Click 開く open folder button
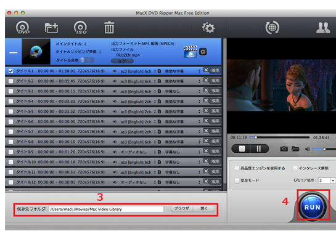The image size is (336, 239). click(204, 209)
